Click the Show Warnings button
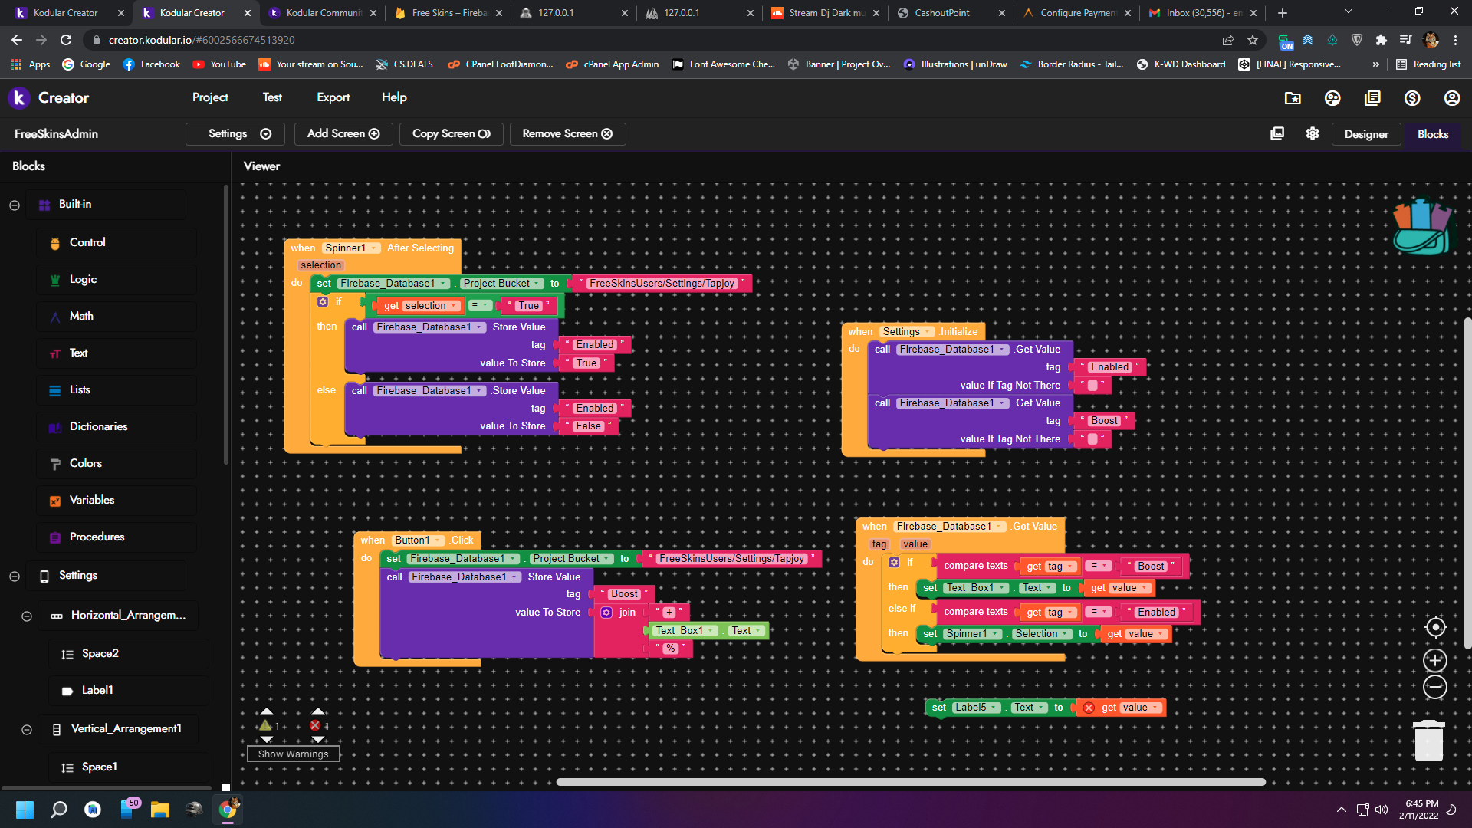The height and width of the screenshot is (828, 1472). (293, 754)
